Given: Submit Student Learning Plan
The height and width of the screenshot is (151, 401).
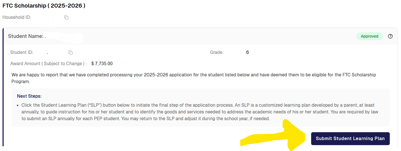Looking at the screenshot, I should pos(350,139).
